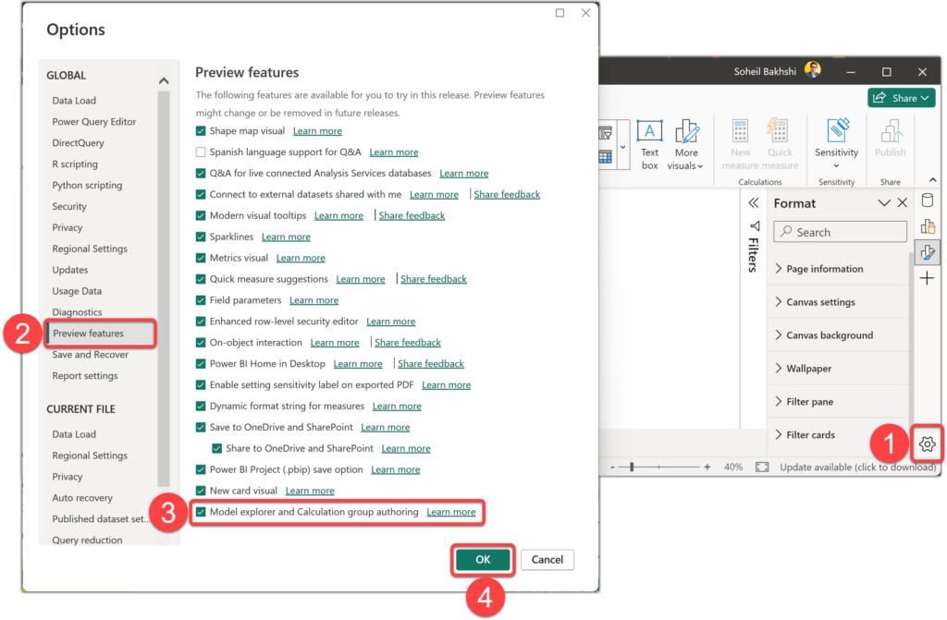
Task: Click the plus icon on the right rail
Action: 927,278
